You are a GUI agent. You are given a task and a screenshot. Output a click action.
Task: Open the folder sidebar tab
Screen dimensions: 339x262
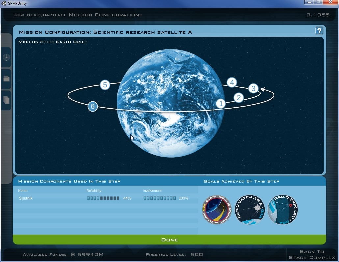click(6, 79)
